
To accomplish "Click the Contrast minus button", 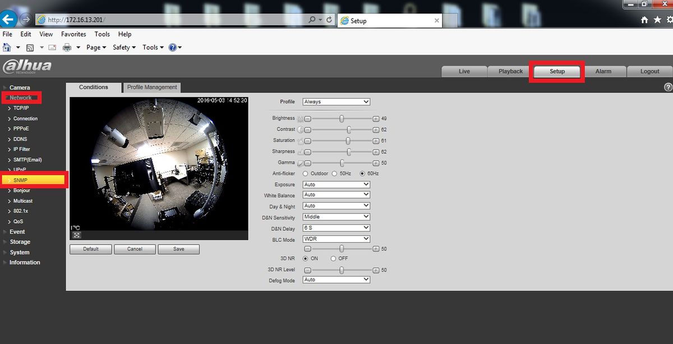I will pos(307,129).
